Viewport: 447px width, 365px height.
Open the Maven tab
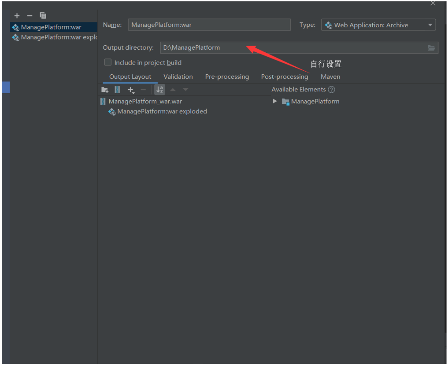[x=330, y=77]
